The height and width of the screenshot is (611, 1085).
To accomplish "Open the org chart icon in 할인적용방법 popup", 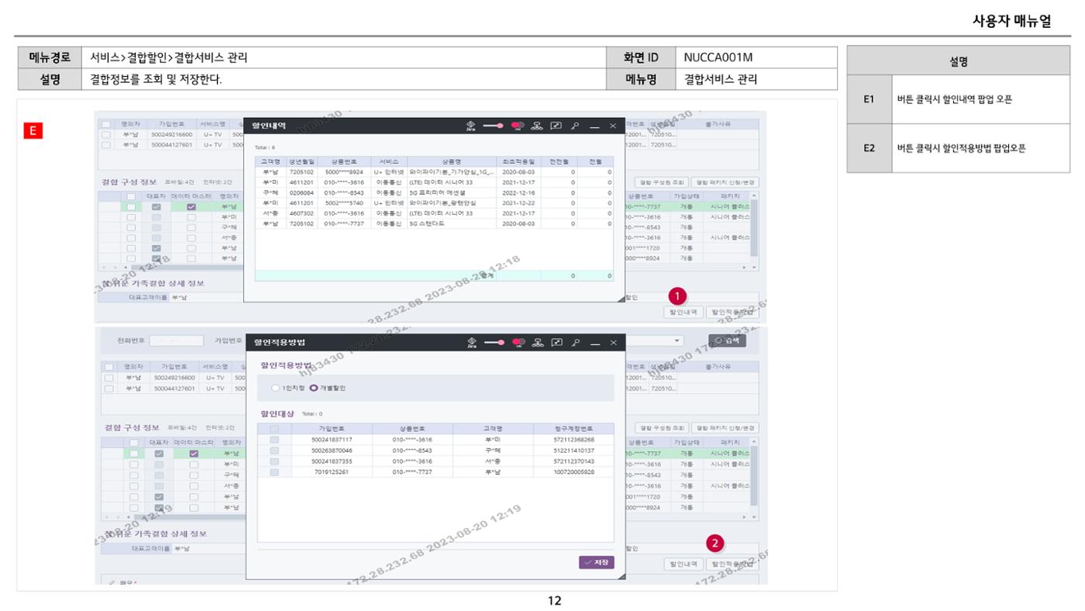I will (537, 342).
